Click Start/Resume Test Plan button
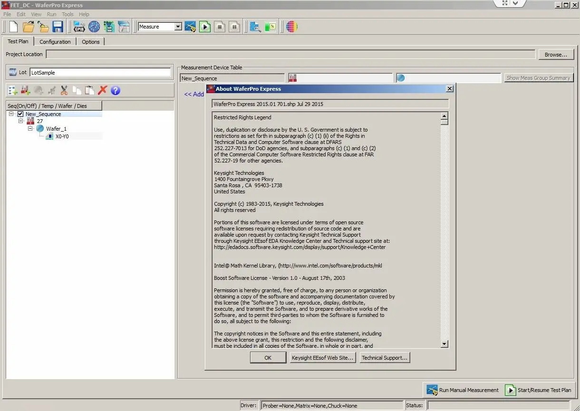This screenshot has width=580, height=411. pyautogui.click(x=539, y=390)
